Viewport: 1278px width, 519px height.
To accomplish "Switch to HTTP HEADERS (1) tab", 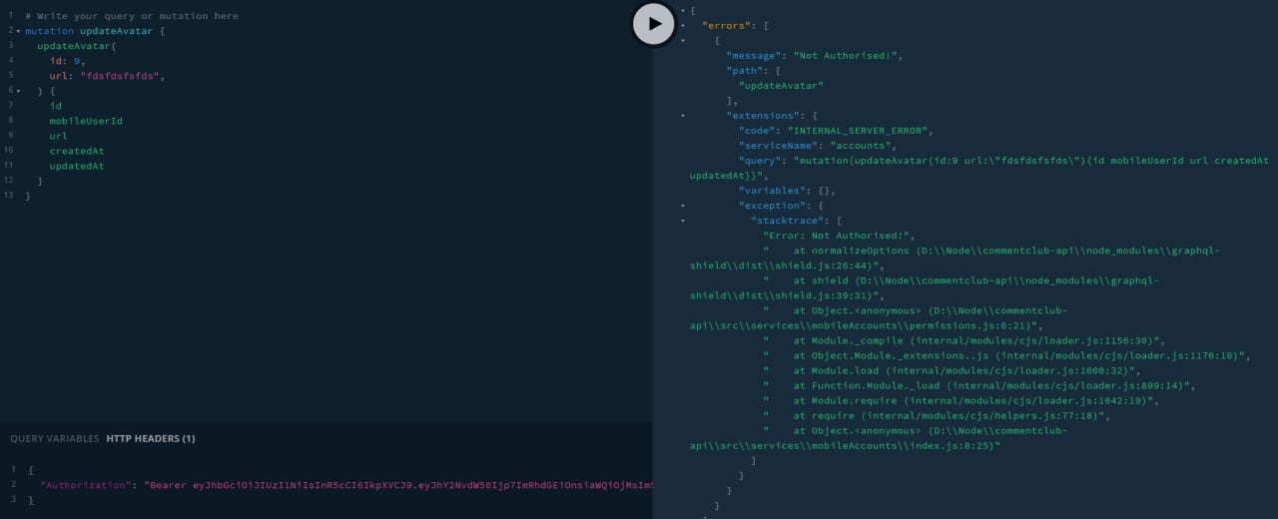I will click(151, 438).
